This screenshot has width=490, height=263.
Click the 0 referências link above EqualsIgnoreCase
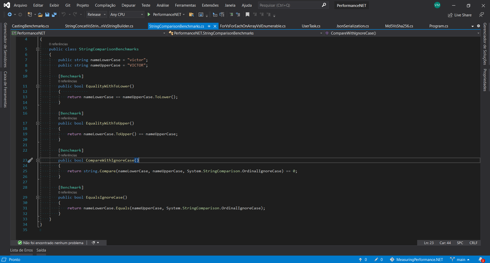[x=67, y=192]
